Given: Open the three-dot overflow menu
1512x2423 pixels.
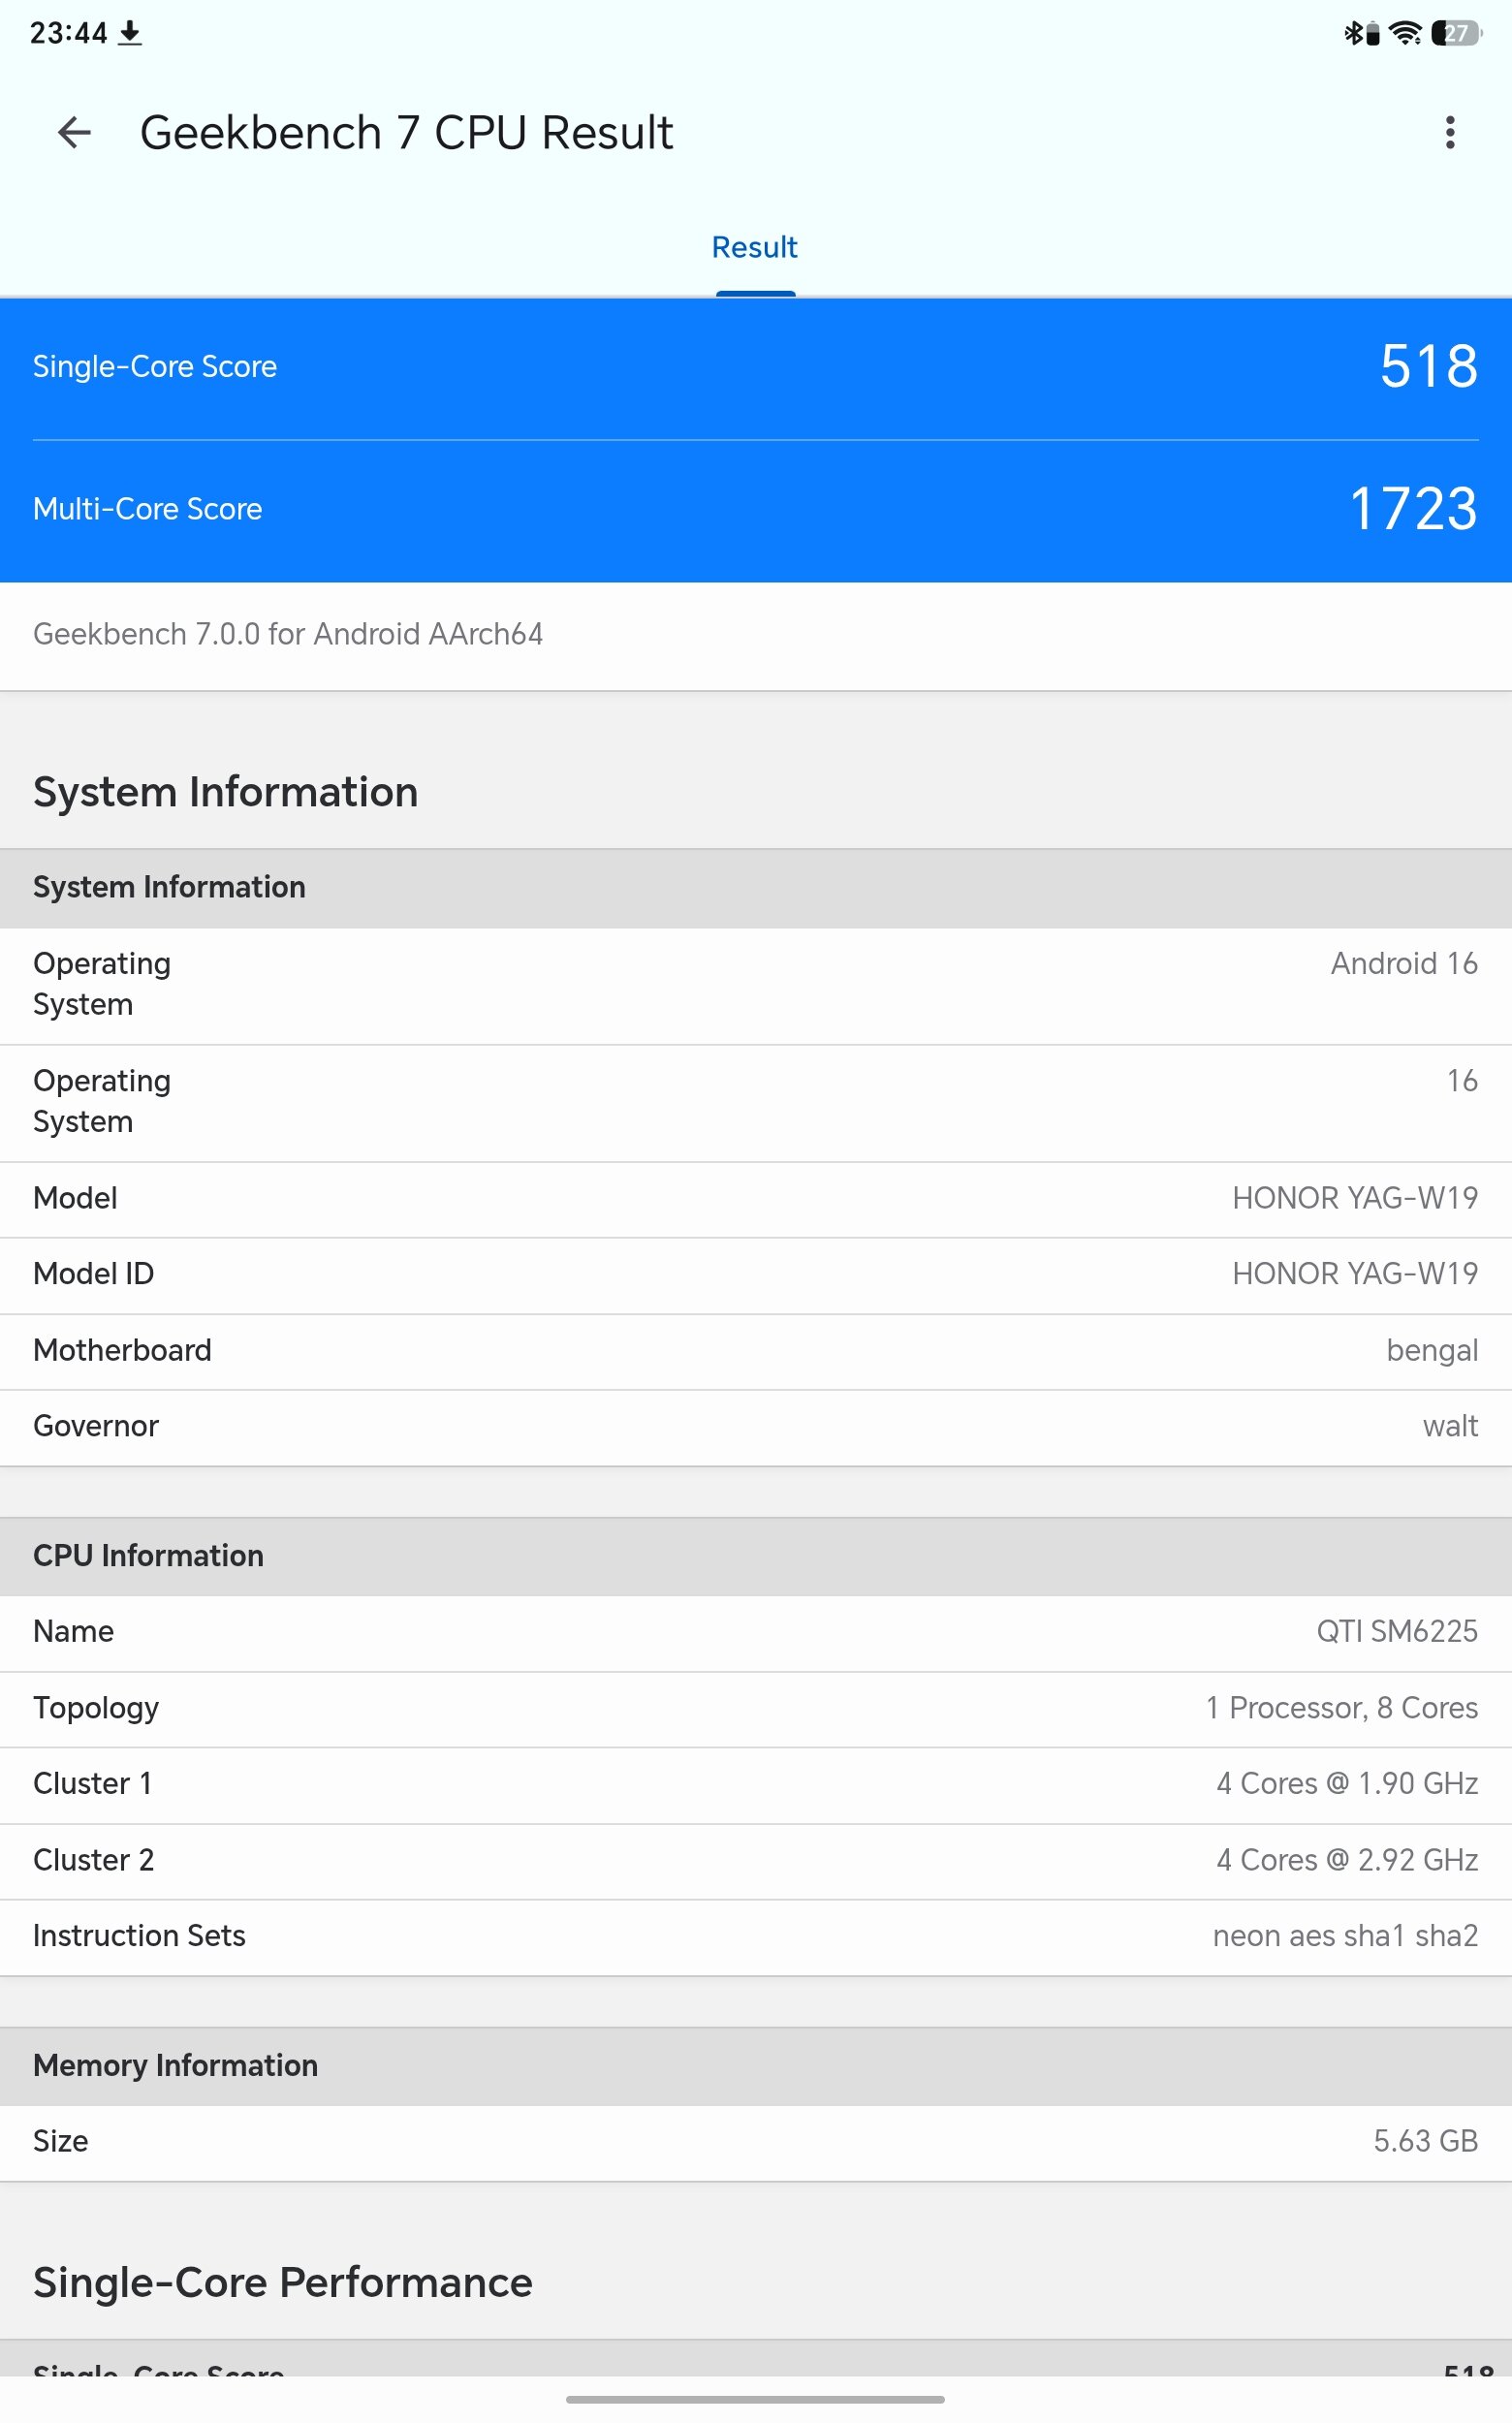Looking at the screenshot, I should [1449, 132].
